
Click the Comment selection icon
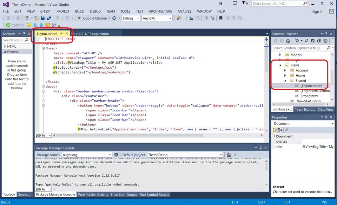click(x=206, y=18)
